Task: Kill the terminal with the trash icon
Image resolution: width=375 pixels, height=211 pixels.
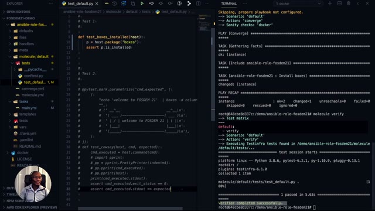Action: pyautogui.click(x=349, y=4)
